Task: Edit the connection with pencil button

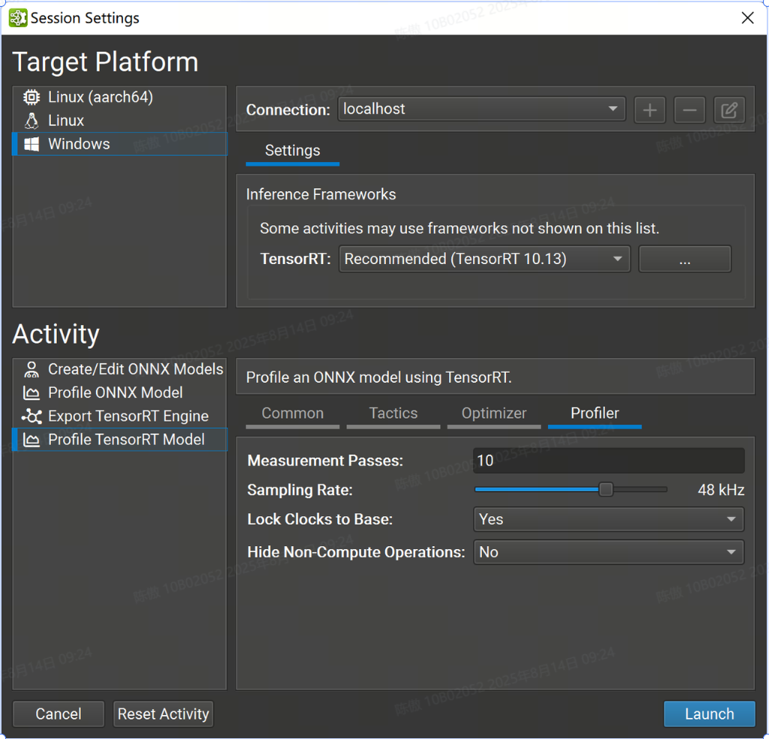Action: [x=729, y=110]
